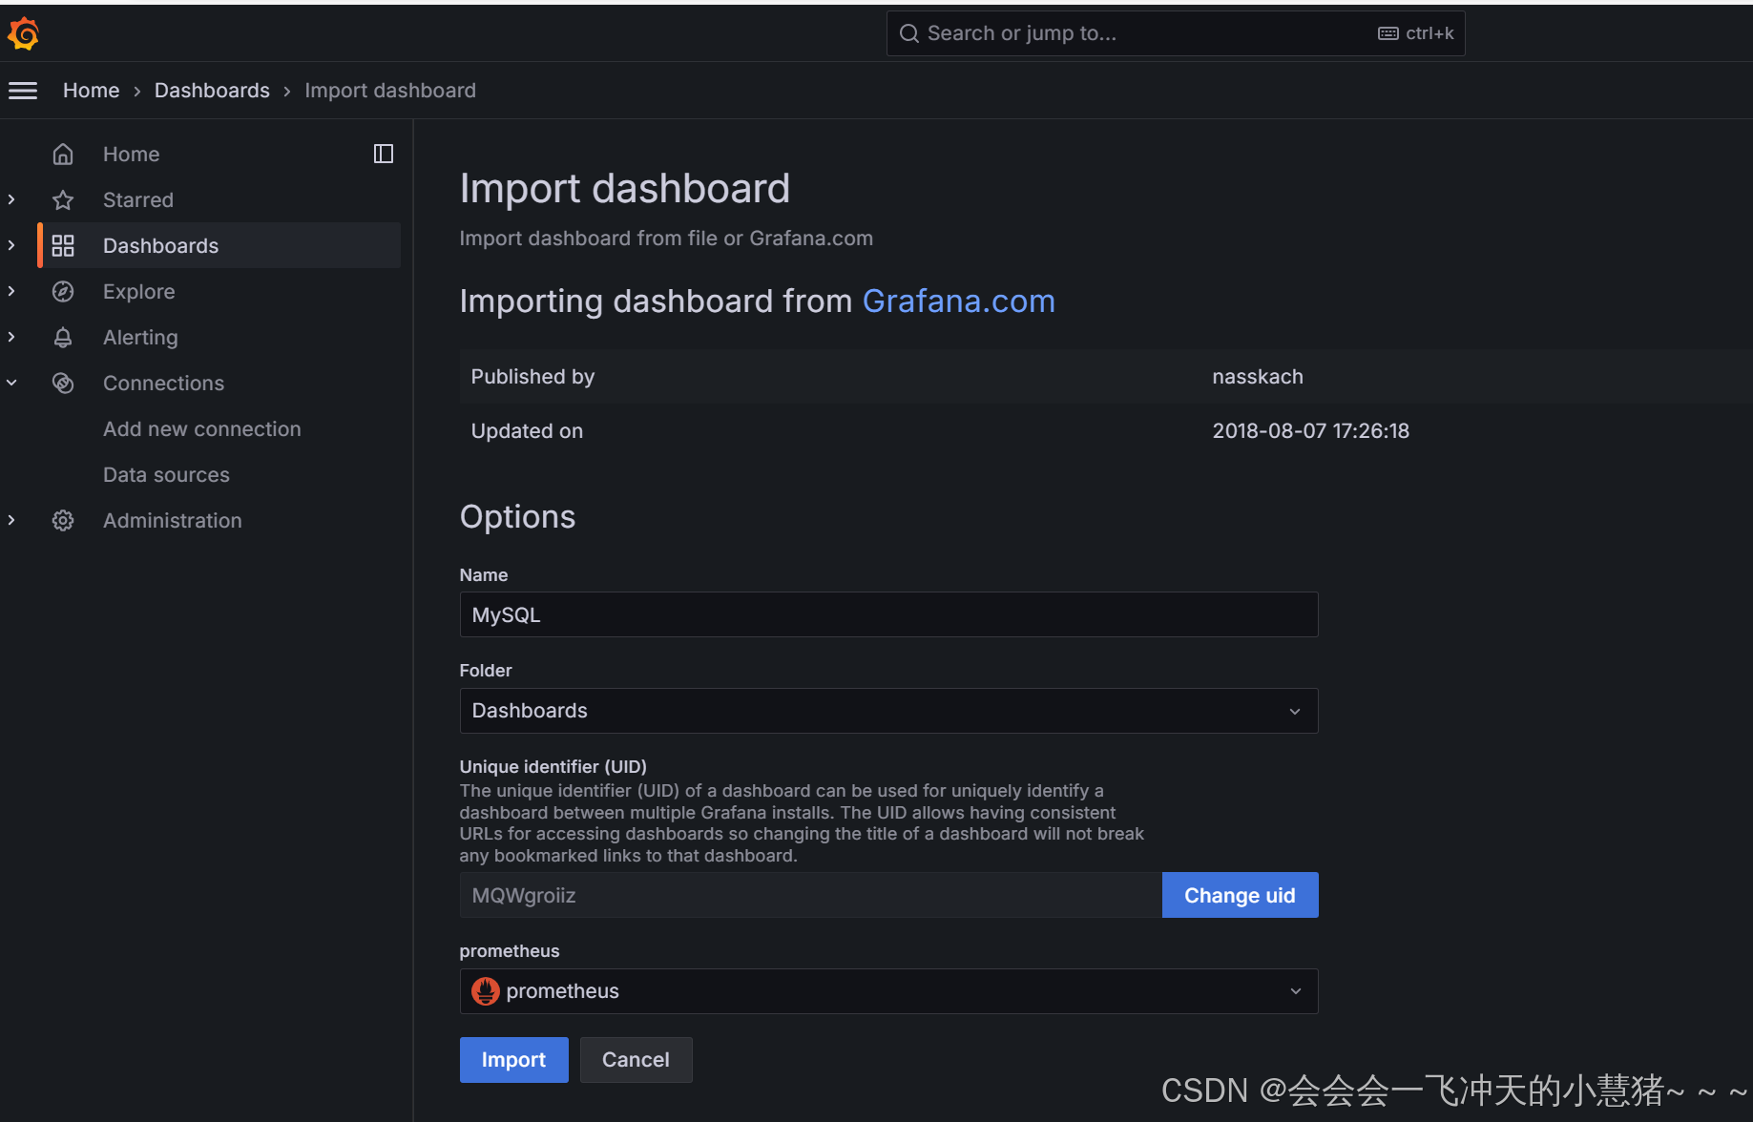
Task: Go to Home breadcrumb
Action: [x=91, y=91]
